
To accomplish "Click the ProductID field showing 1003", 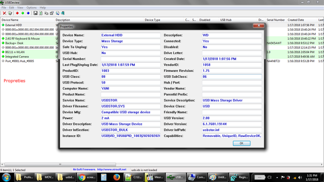I will pyautogui.click(x=131, y=71).
